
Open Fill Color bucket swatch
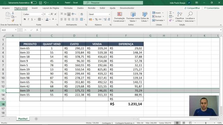[47, 19]
